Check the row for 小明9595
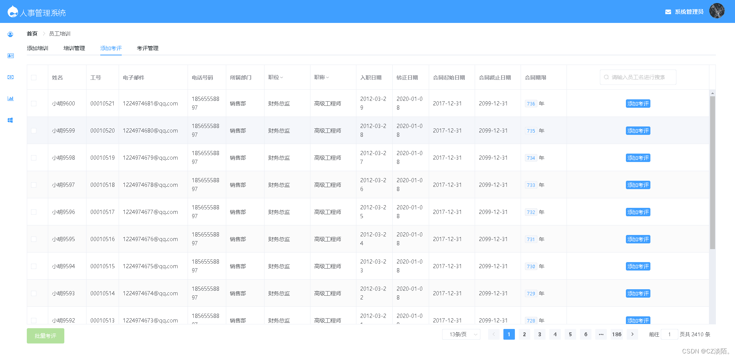Screen dimensions: 735x358 (34, 239)
